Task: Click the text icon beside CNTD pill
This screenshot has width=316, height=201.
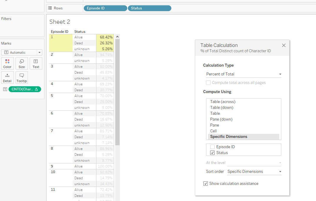Action: tap(4, 89)
